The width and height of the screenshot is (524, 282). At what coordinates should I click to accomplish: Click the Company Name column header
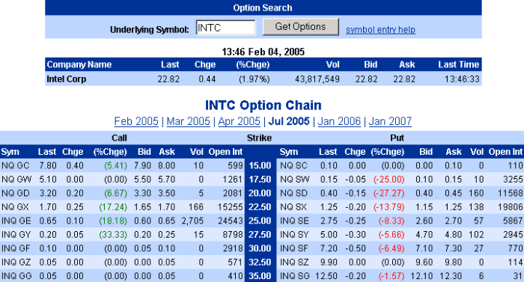pos(79,64)
